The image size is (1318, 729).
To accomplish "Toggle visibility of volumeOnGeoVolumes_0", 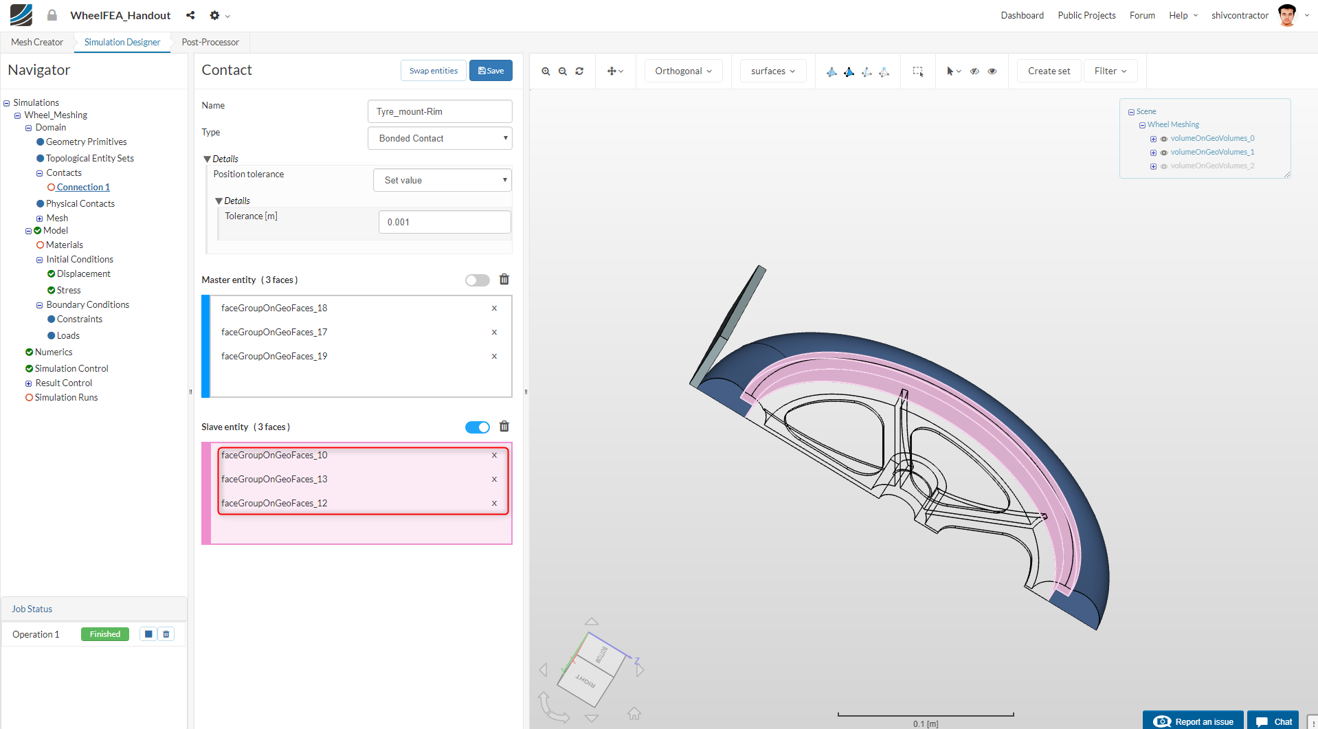I will (1164, 139).
